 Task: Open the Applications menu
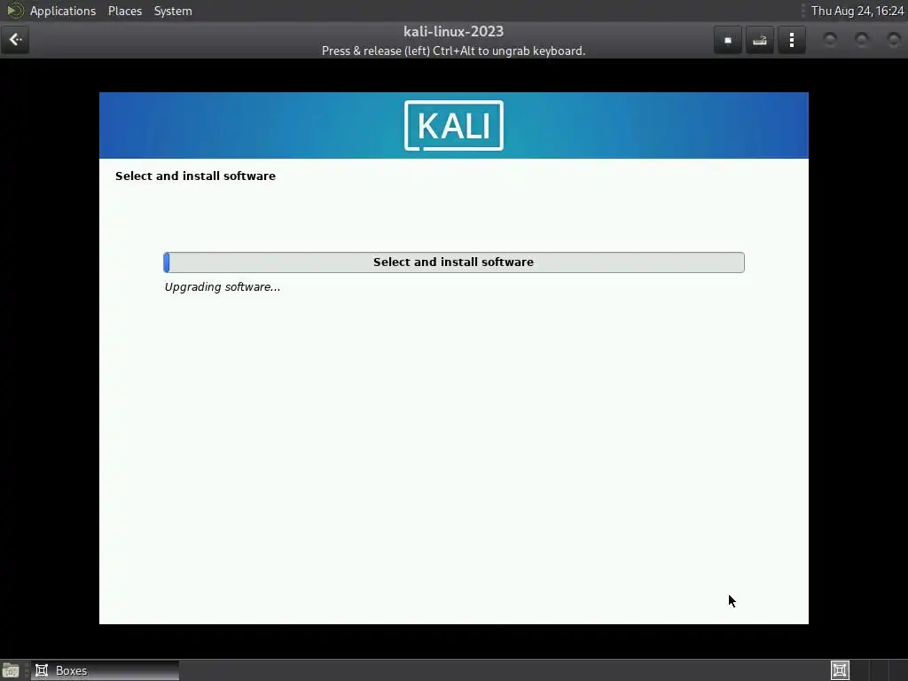[63, 11]
